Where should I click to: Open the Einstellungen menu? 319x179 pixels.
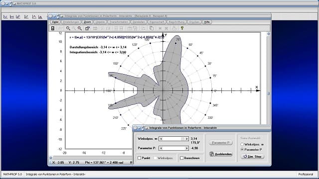71,22
